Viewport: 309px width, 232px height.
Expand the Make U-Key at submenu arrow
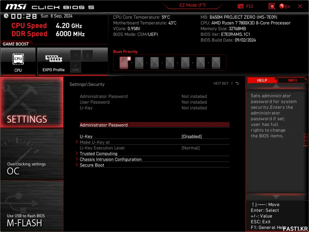[x=77, y=142]
